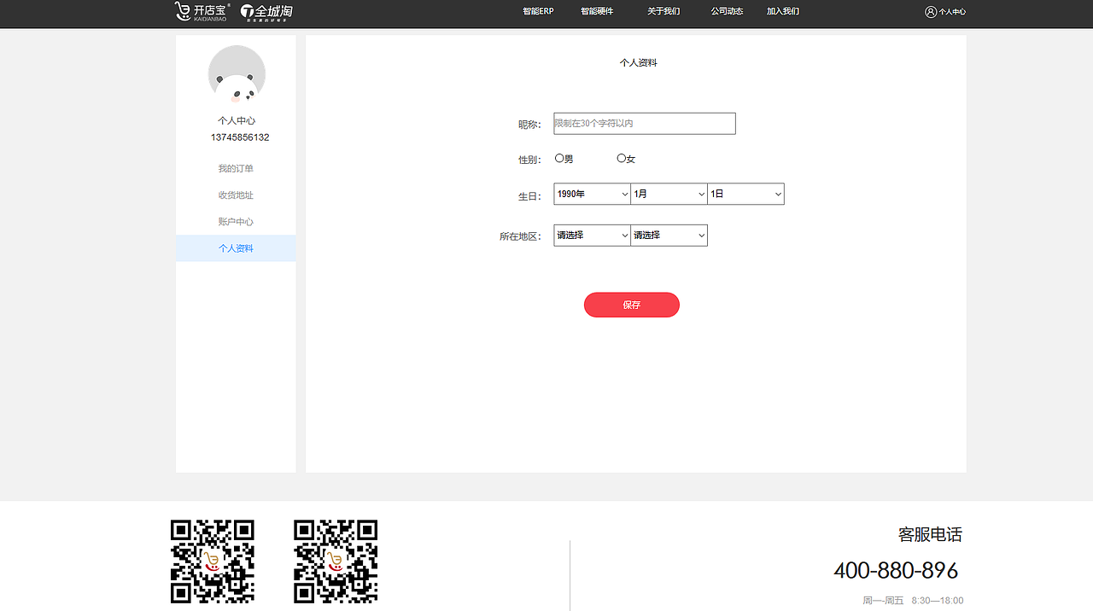Viewport: 1093px width, 611px height.
Task: Select 个人资料 sidebar item
Action: [x=236, y=248]
